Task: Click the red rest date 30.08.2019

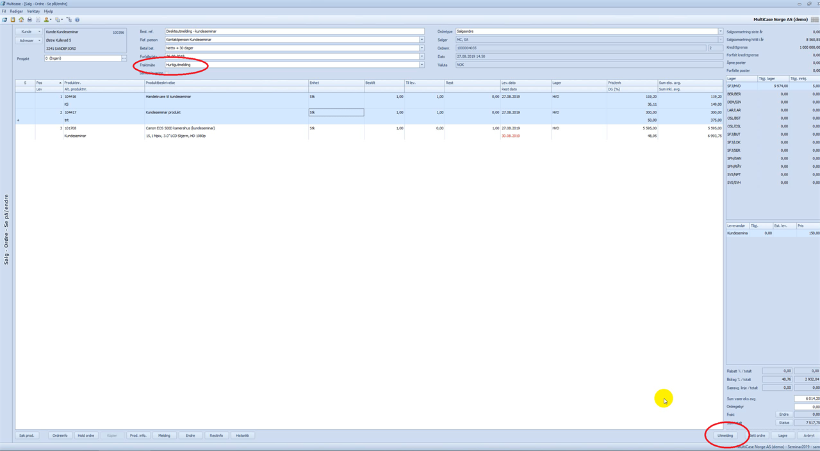Action: (x=511, y=136)
